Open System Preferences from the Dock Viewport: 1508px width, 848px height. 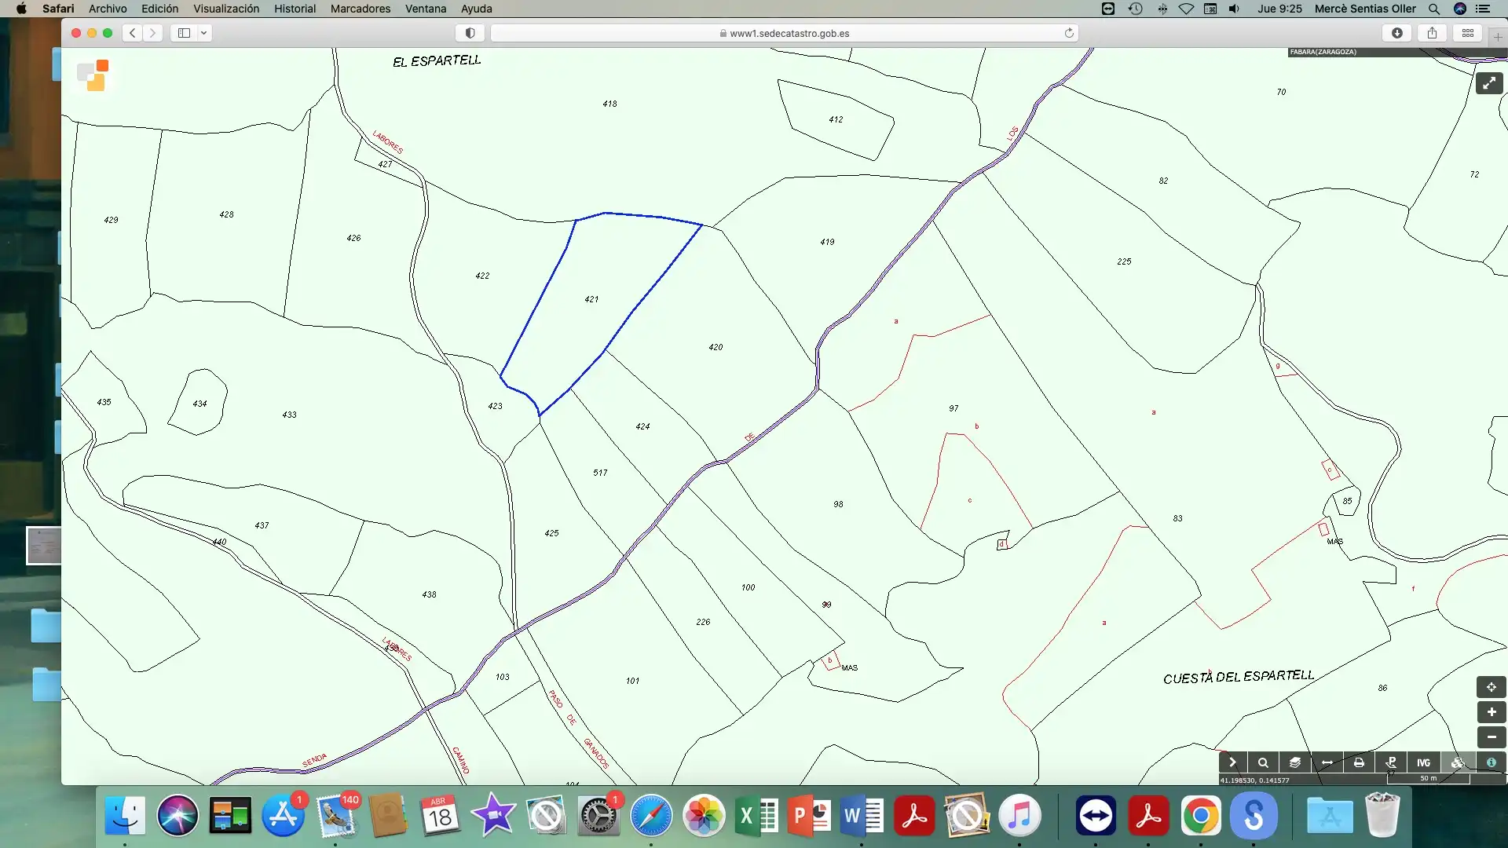click(598, 816)
